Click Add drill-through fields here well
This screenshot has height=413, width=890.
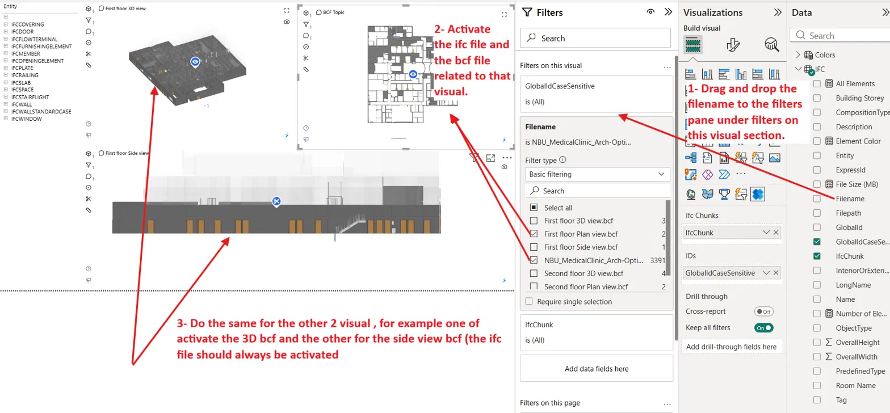coord(731,347)
